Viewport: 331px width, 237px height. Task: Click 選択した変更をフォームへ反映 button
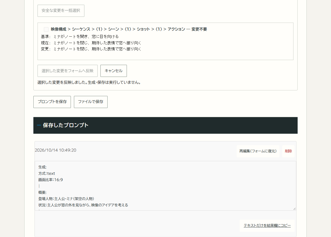coord(68,71)
